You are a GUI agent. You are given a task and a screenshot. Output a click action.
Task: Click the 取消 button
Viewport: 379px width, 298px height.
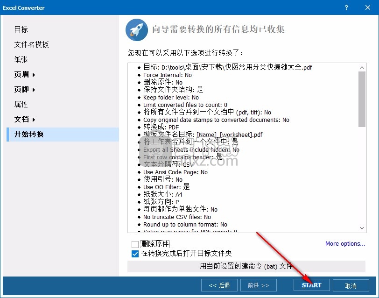coord(351,285)
